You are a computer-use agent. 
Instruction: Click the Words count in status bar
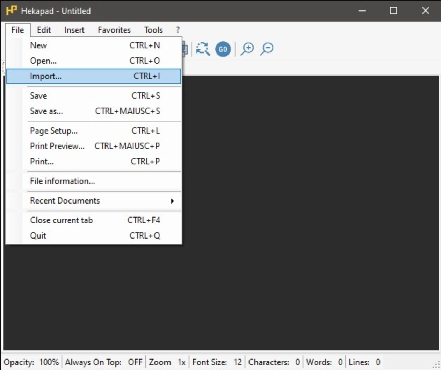click(x=324, y=362)
